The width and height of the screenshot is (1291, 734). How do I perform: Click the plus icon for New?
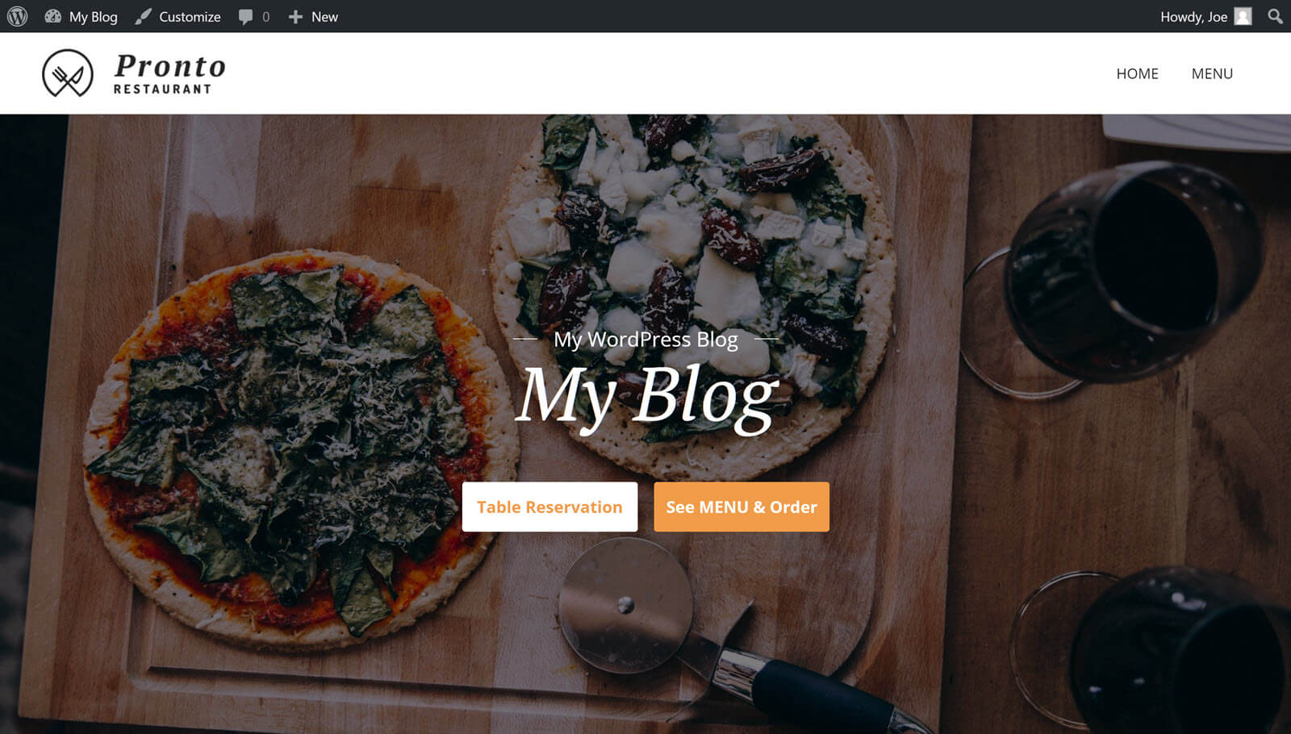[295, 17]
